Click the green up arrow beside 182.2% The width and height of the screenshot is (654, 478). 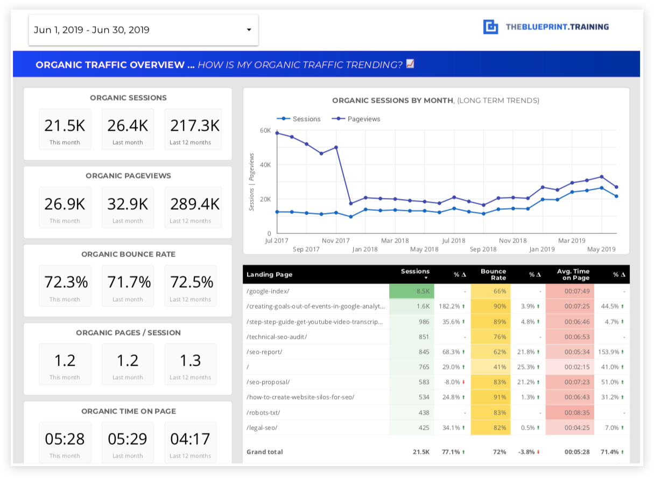[464, 306]
